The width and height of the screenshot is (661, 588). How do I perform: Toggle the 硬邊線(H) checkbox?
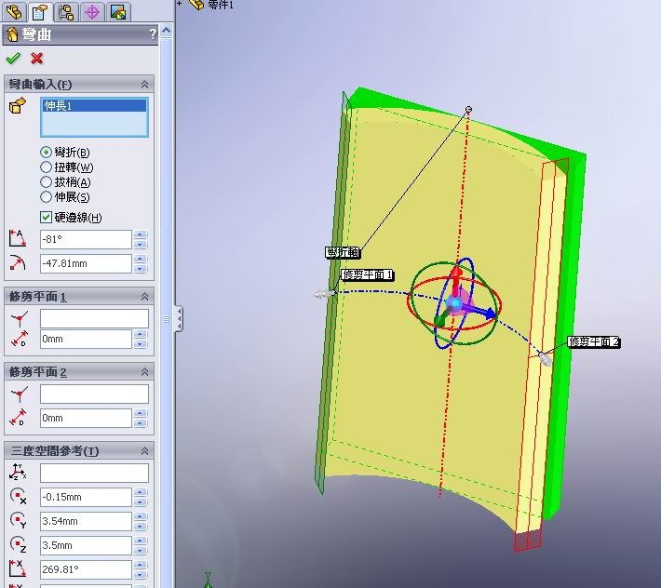(46, 218)
